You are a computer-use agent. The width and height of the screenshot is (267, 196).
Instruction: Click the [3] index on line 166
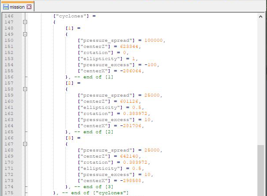69,138
